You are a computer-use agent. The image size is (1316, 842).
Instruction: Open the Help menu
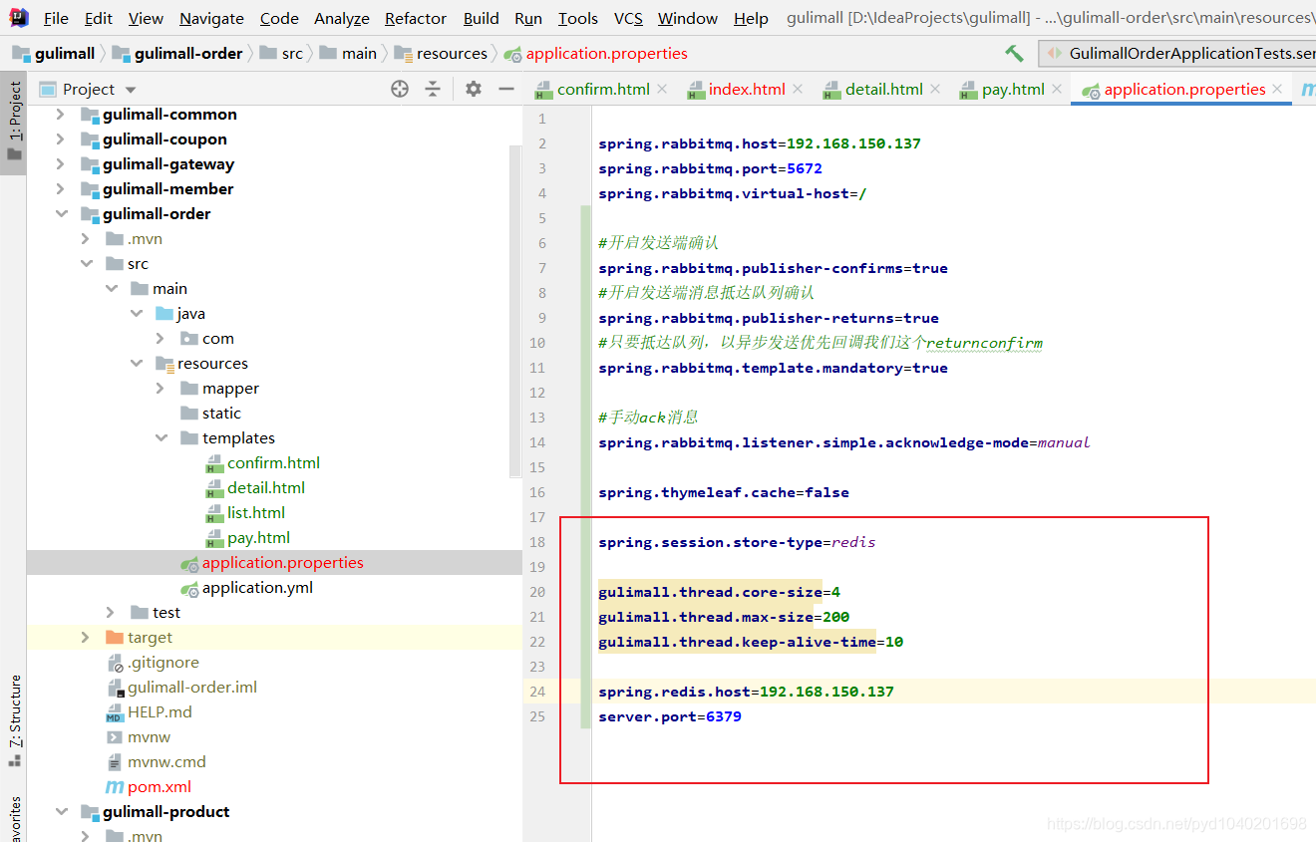[751, 18]
